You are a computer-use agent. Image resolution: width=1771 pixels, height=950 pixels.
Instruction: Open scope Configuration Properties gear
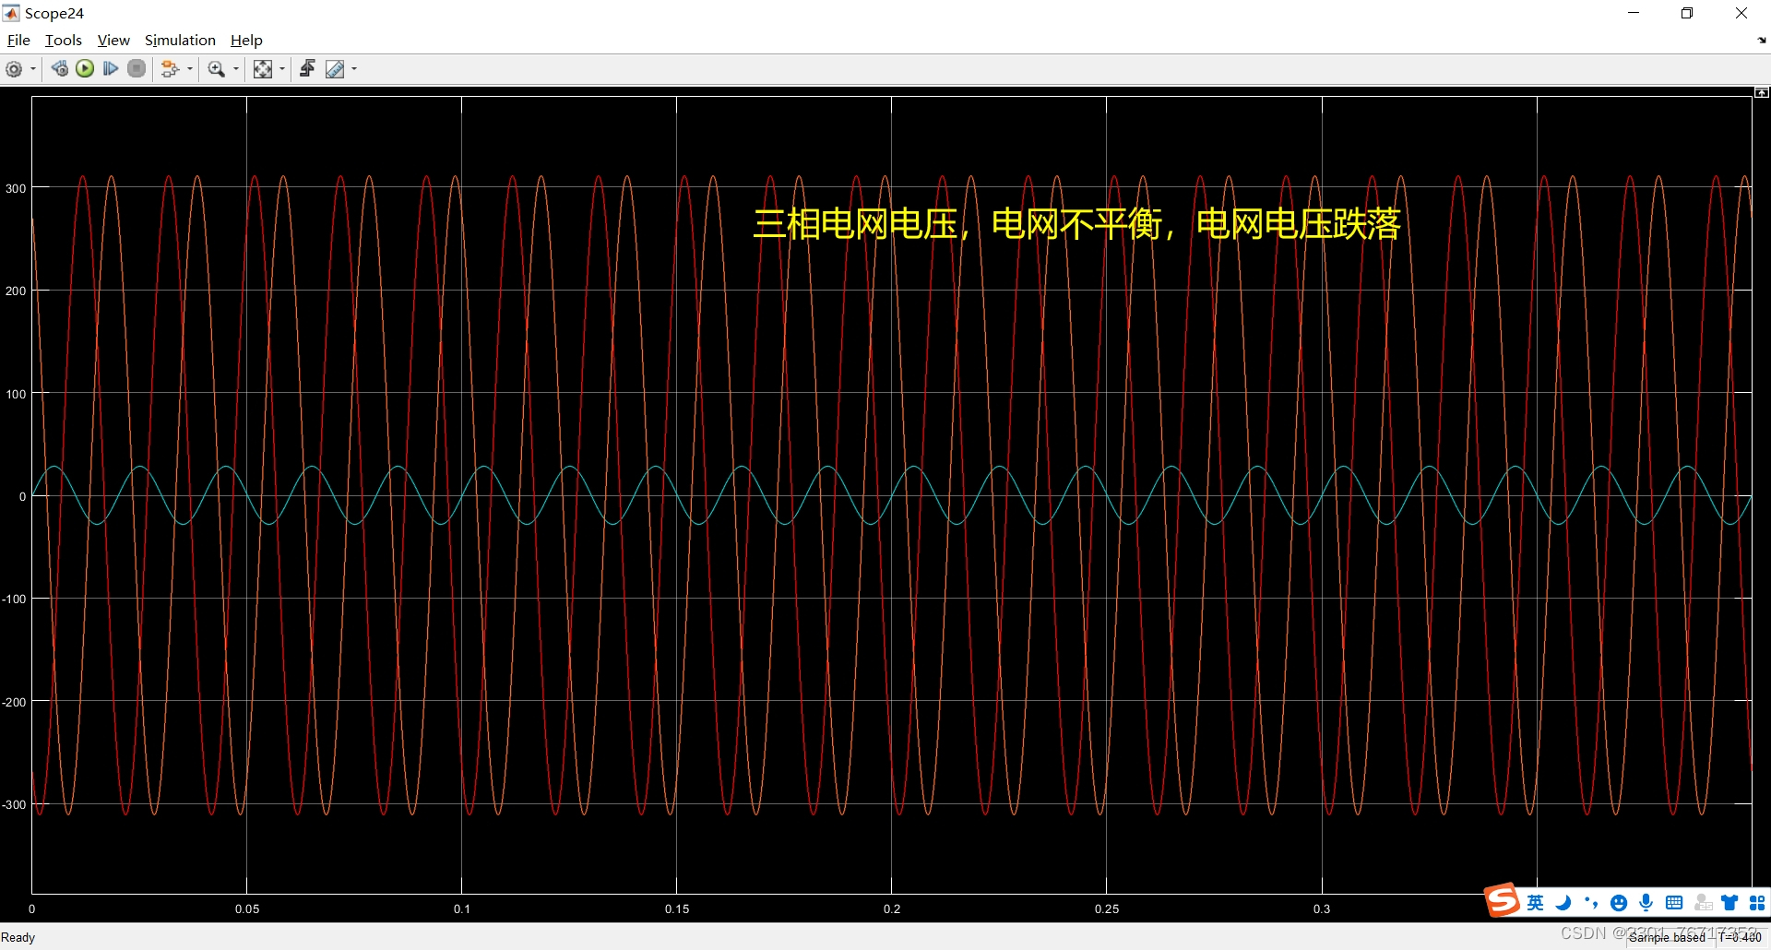pos(14,69)
